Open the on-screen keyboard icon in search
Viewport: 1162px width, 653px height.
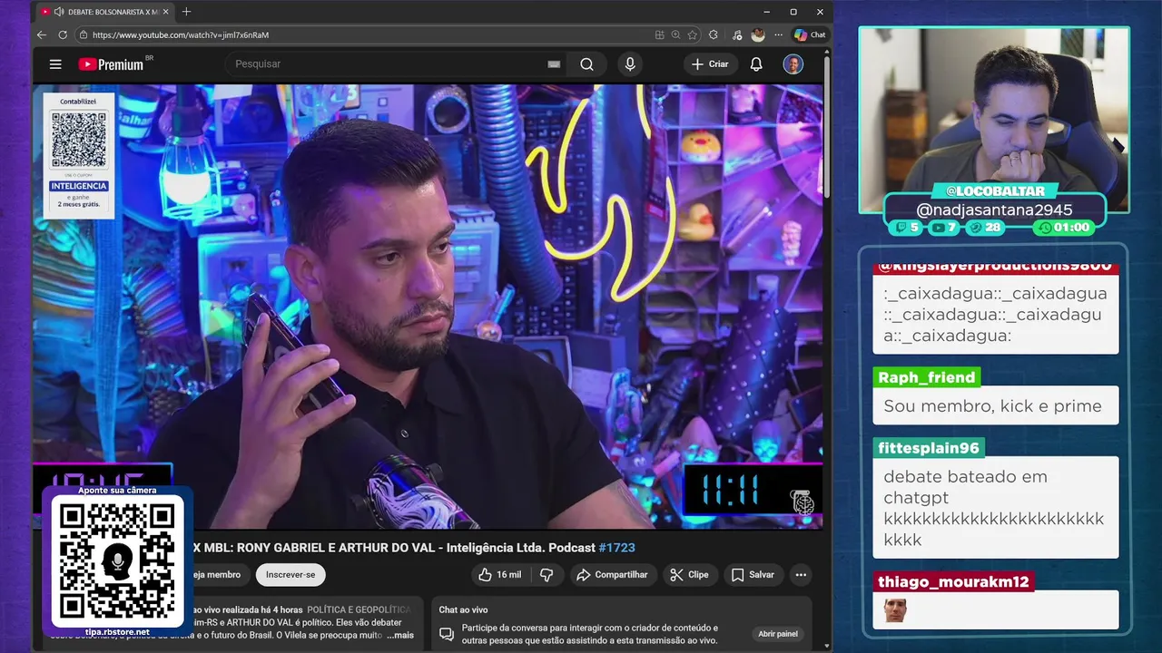pyautogui.click(x=554, y=64)
